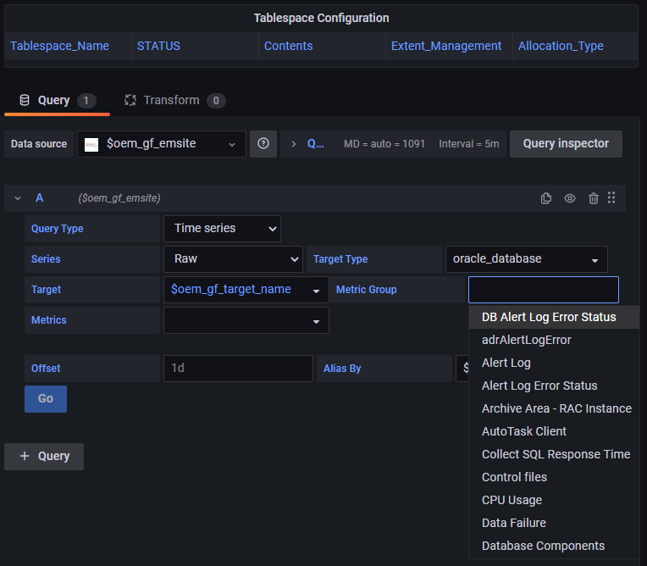This screenshot has width=647, height=566.
Task: Duplicate query A with copy icon
Action: tap(546, 198)
